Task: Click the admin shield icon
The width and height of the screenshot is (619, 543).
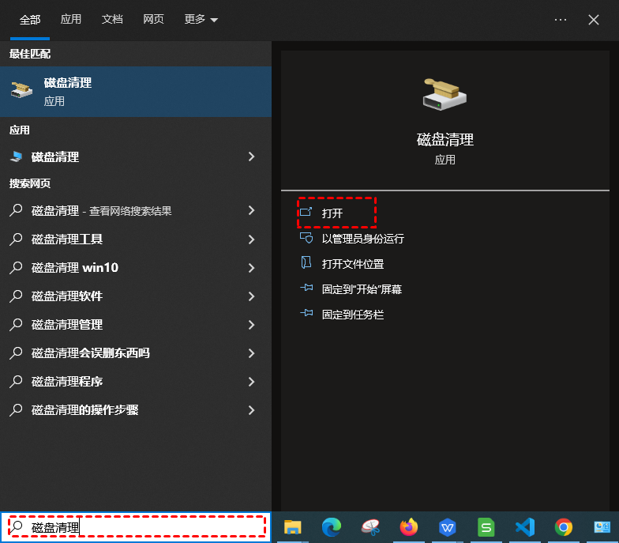Action: [306, 238]
